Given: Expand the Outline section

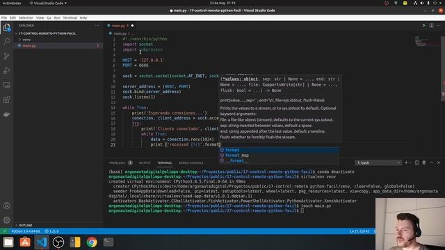Looking at the screenshot, I should tap(26, 225).
